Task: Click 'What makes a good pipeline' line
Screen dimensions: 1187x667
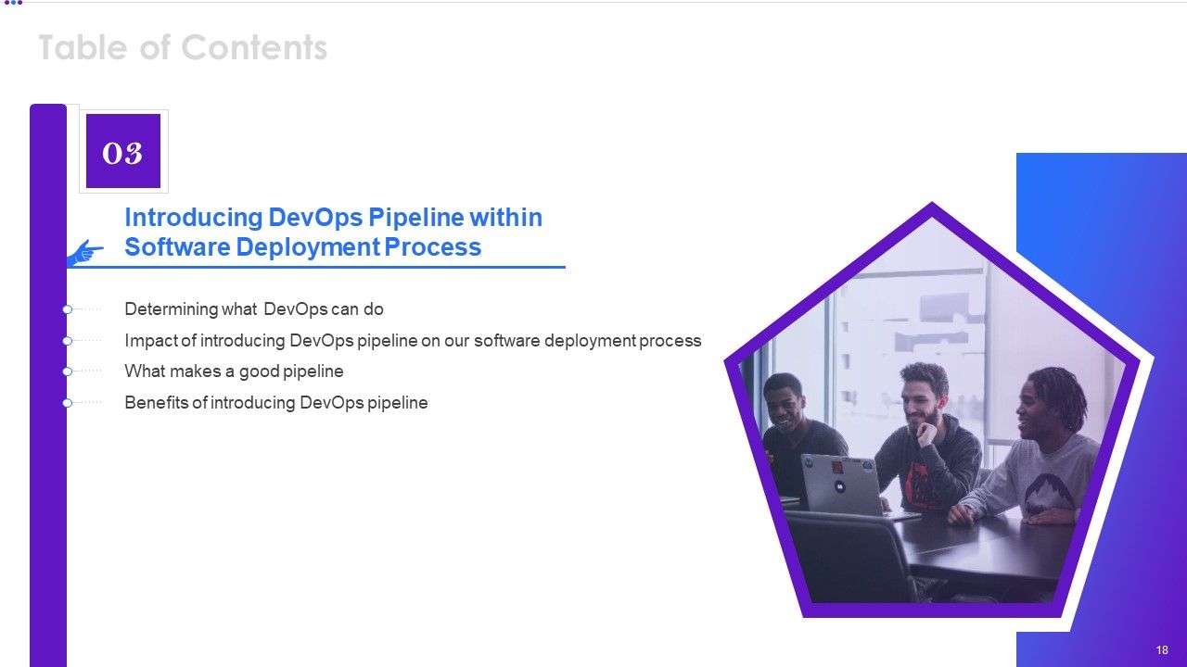Action: (234, 371)
